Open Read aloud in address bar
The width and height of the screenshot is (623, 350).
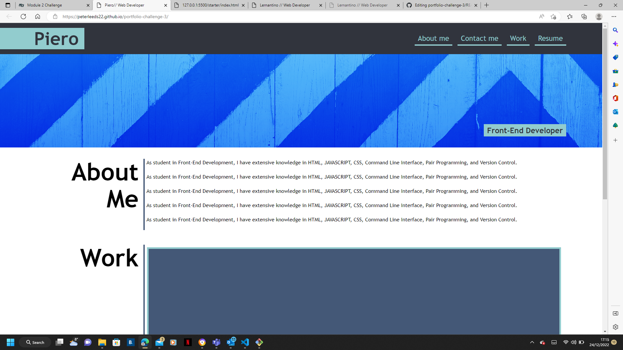542,17
